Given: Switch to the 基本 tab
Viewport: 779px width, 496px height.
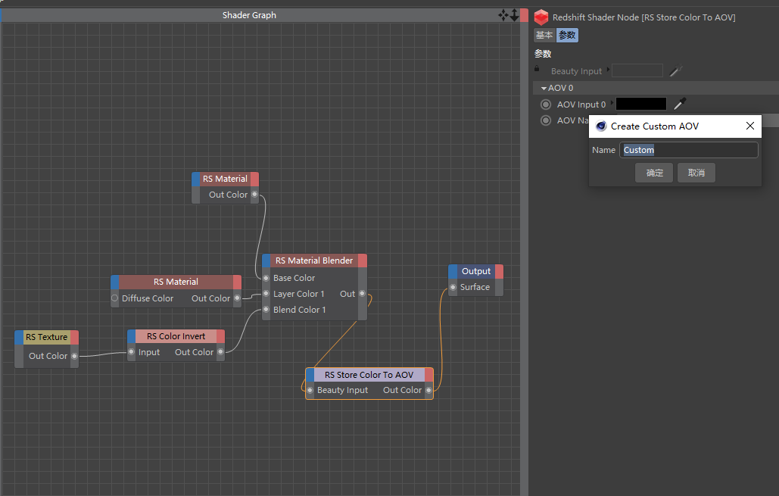Looking at the screenshot, I should (544, 36).
